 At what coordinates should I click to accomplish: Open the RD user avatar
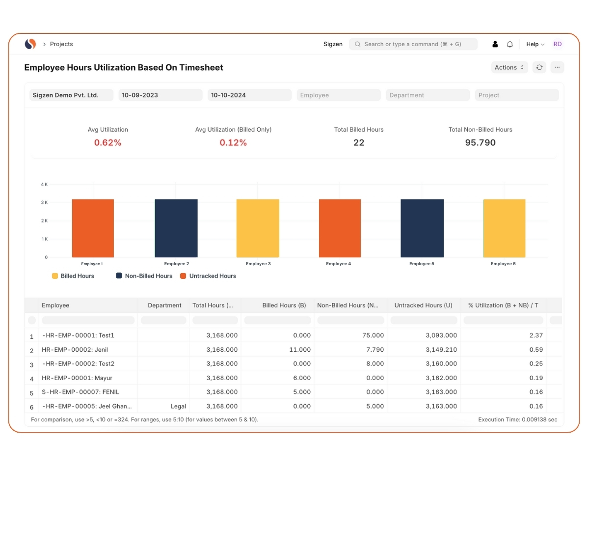pos(557,44)
